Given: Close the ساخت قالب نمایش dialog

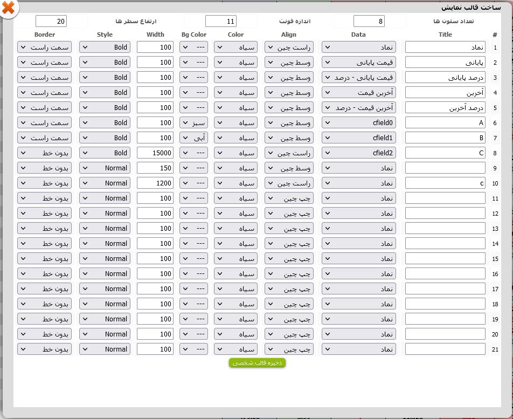Looking at the screenshot, I should point(9,9).
